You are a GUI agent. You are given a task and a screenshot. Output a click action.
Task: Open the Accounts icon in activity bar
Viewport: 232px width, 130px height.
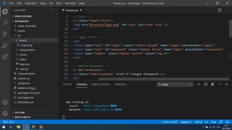pos(5,102)
